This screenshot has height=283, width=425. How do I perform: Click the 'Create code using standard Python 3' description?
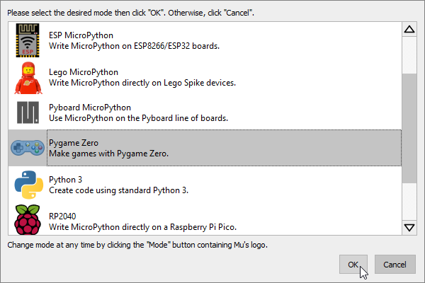119,190
